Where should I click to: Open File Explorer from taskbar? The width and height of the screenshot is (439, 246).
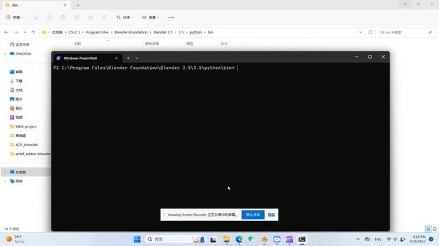(x=226, y=239)
